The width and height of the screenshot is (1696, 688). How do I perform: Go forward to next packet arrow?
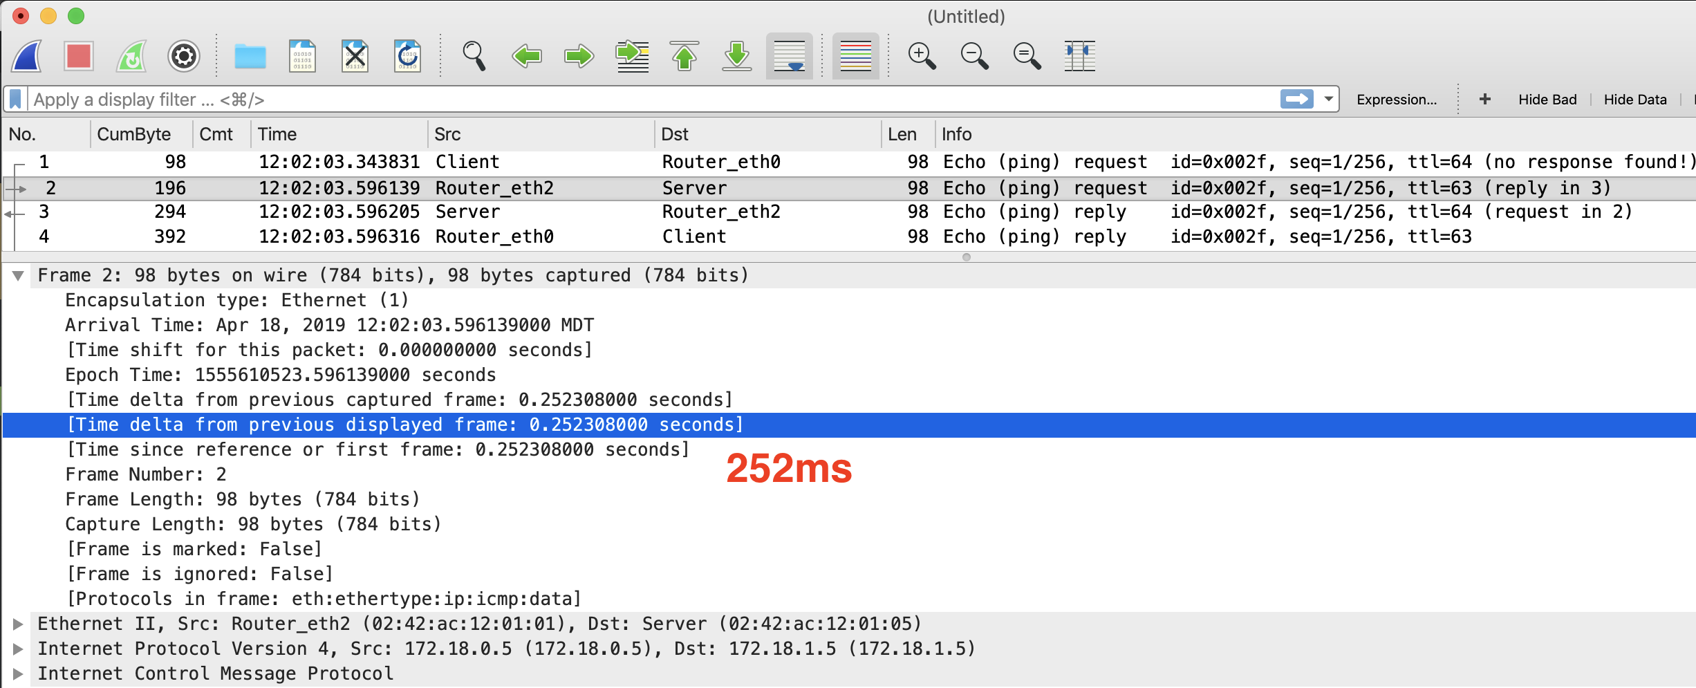(x=579, y=56)
